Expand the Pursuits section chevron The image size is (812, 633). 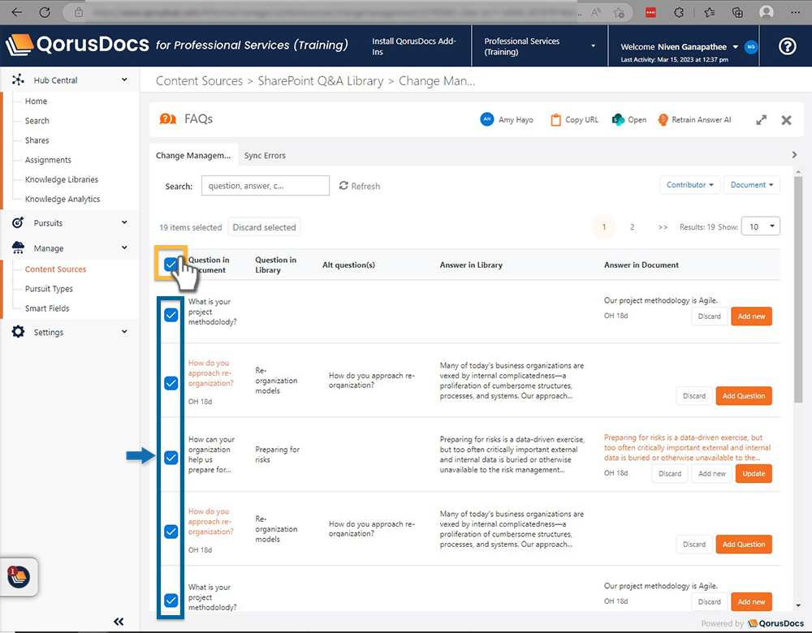click(124, 222)
